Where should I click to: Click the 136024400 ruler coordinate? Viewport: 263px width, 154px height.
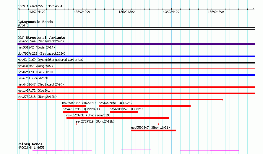(171, 12)
